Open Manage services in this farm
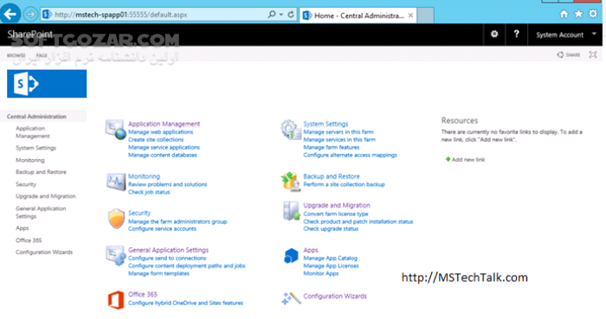 point(339,140)
